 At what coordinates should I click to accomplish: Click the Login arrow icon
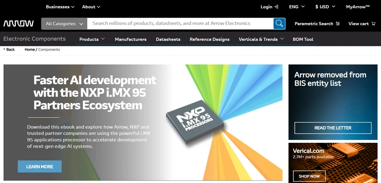click(276, 7)
